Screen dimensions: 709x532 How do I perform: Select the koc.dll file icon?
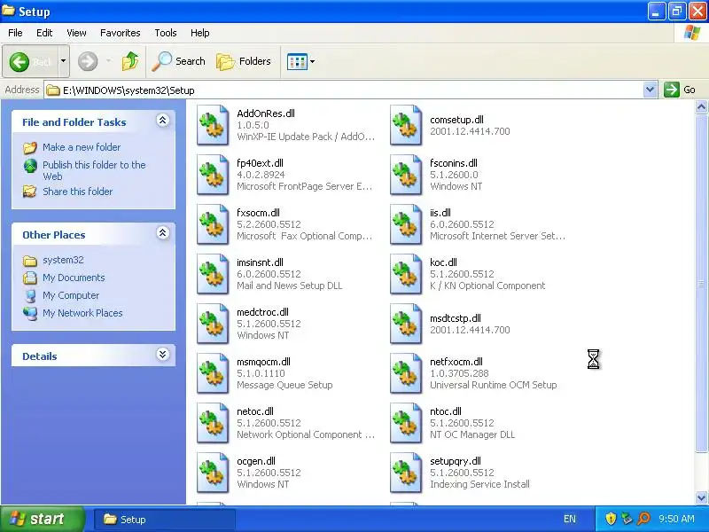[406, 274]
